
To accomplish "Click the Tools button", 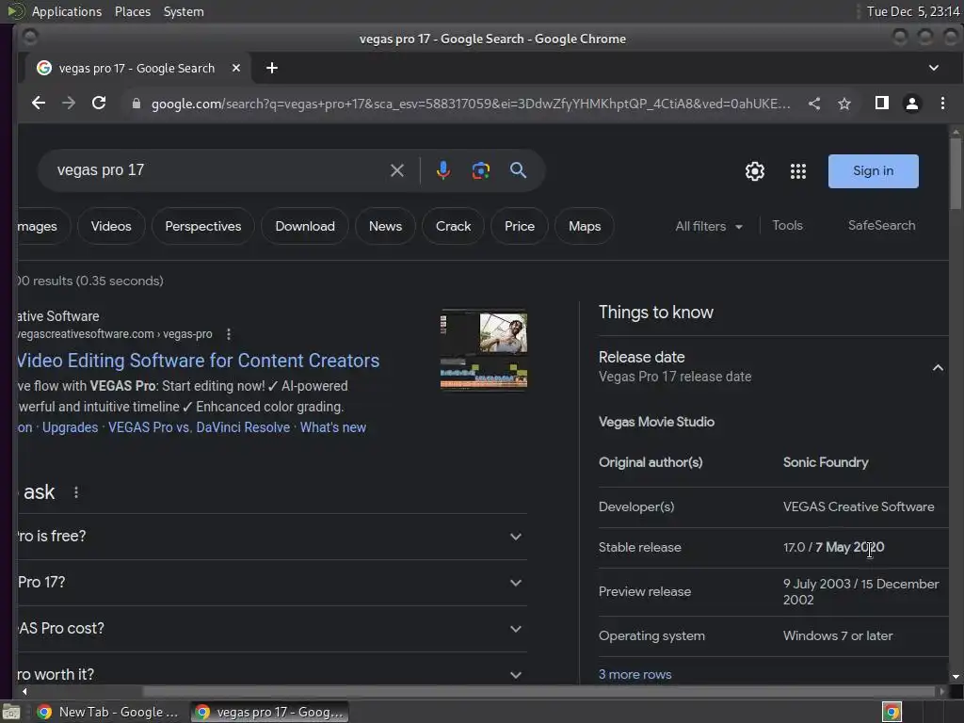I will (788, 226).
